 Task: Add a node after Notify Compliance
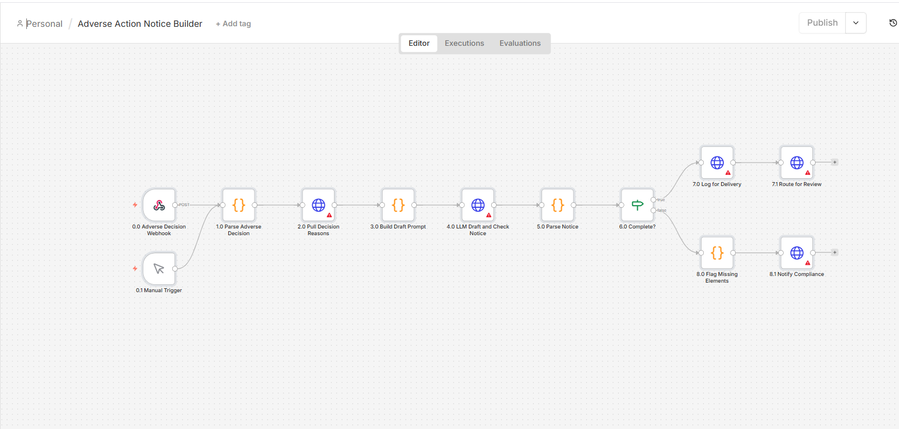click(x=835, y=252)
